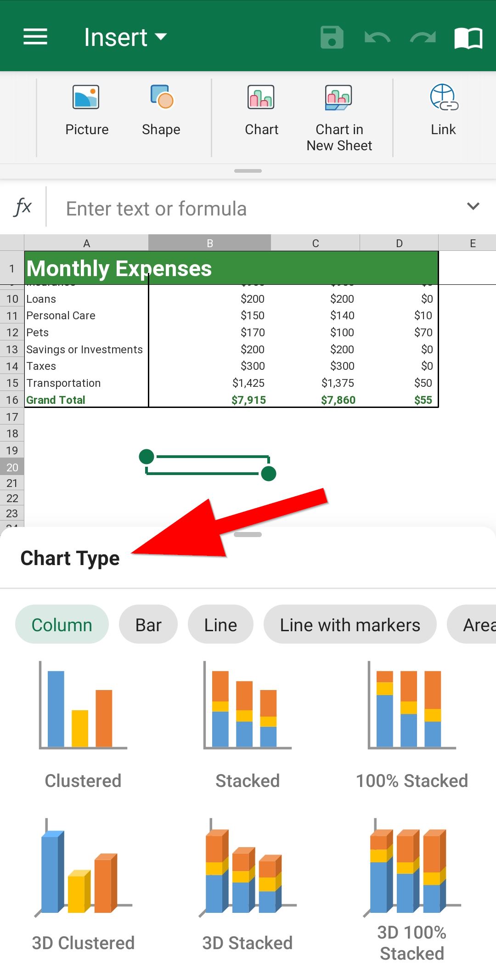Select the Loans cell
Viewport: 496px width, 979px height.
[86, 299]
